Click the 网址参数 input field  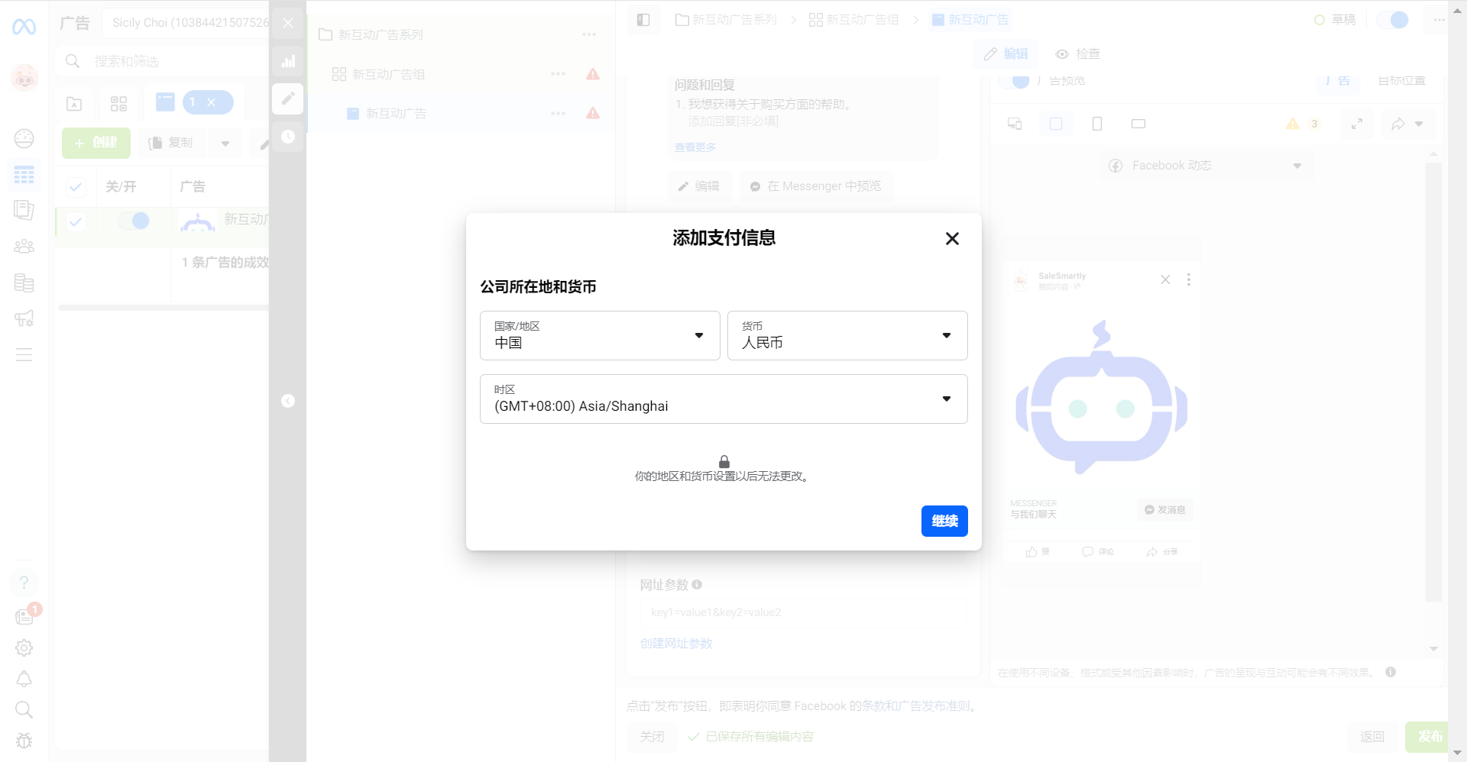tap(803, 612)
